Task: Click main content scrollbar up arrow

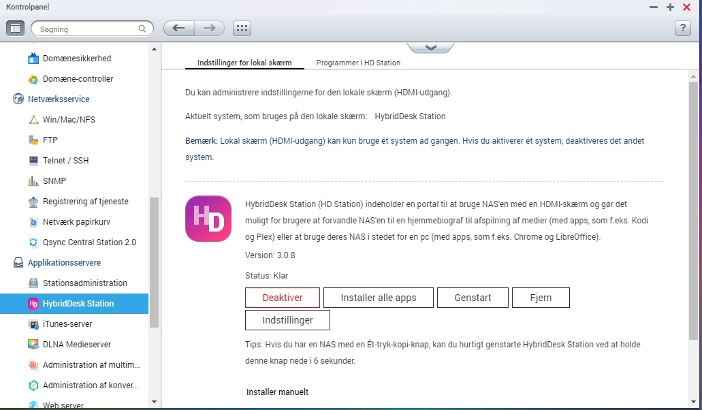Action: (693, 76)
